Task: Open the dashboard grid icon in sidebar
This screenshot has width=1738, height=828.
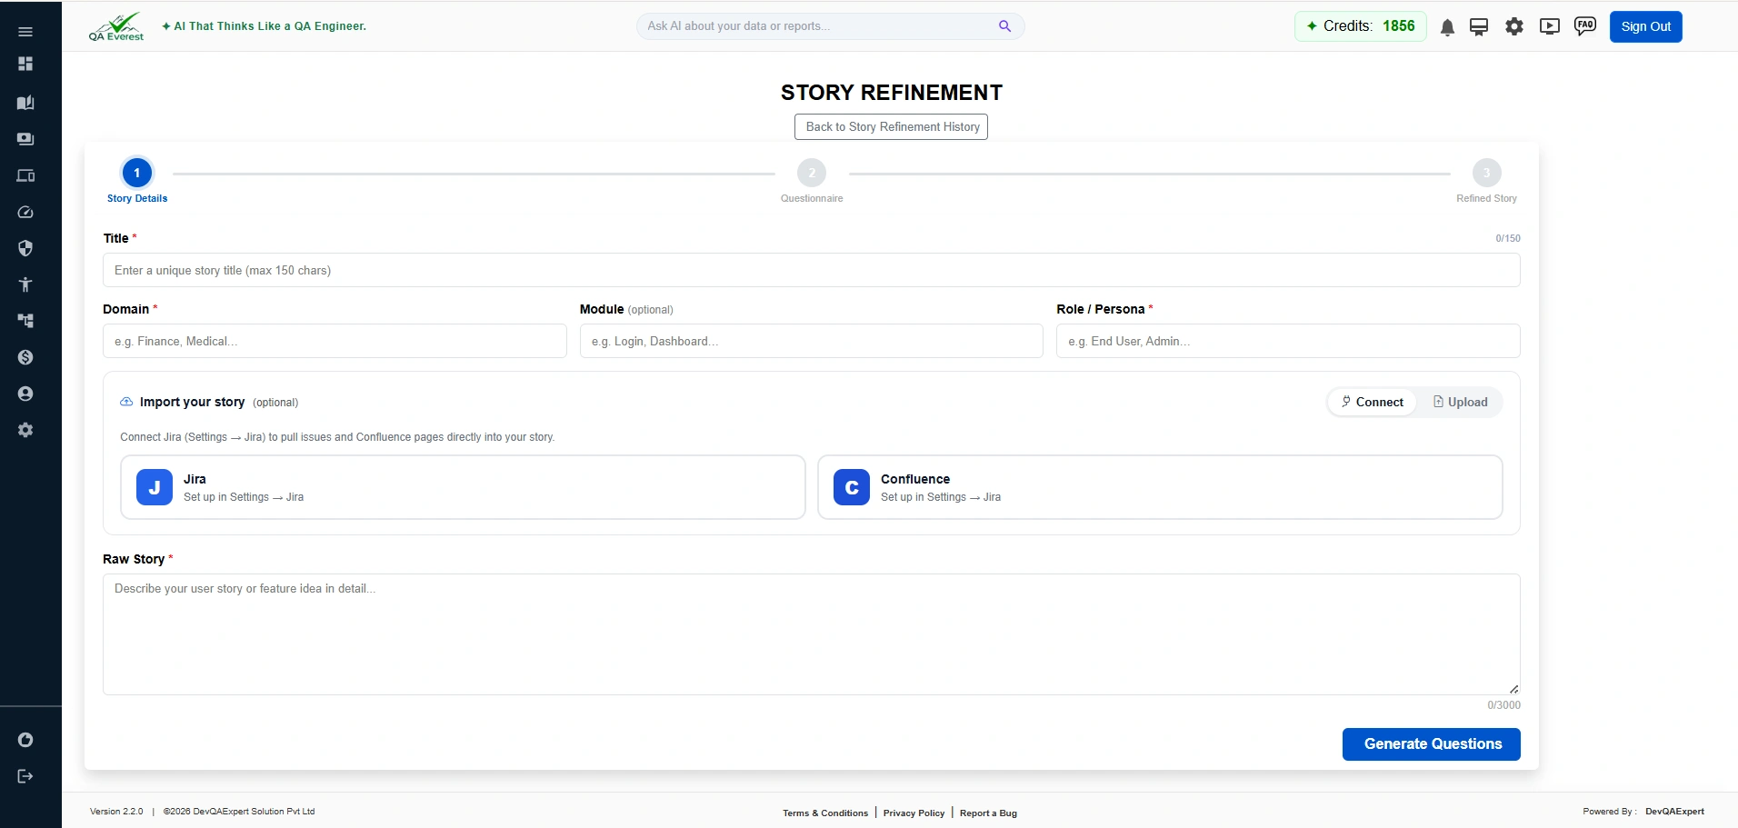Action: (25, 64)
